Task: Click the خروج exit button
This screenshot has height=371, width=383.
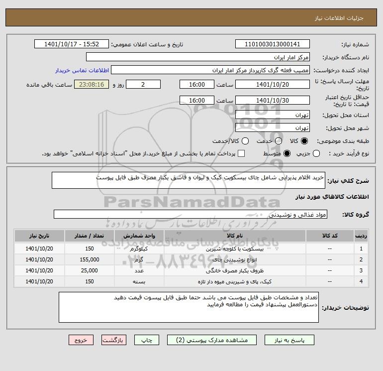Action: (x=81, y=340)
